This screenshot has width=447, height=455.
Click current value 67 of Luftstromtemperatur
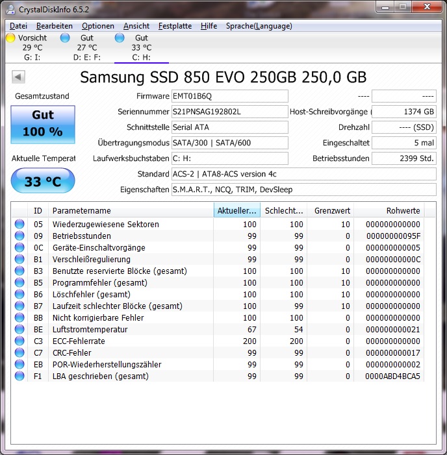point(252,330)
